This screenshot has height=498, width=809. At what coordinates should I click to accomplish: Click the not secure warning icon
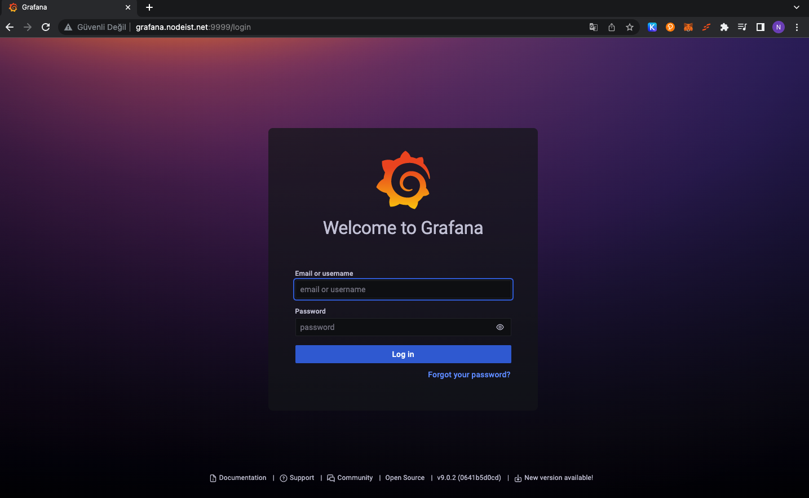[68, 27]
